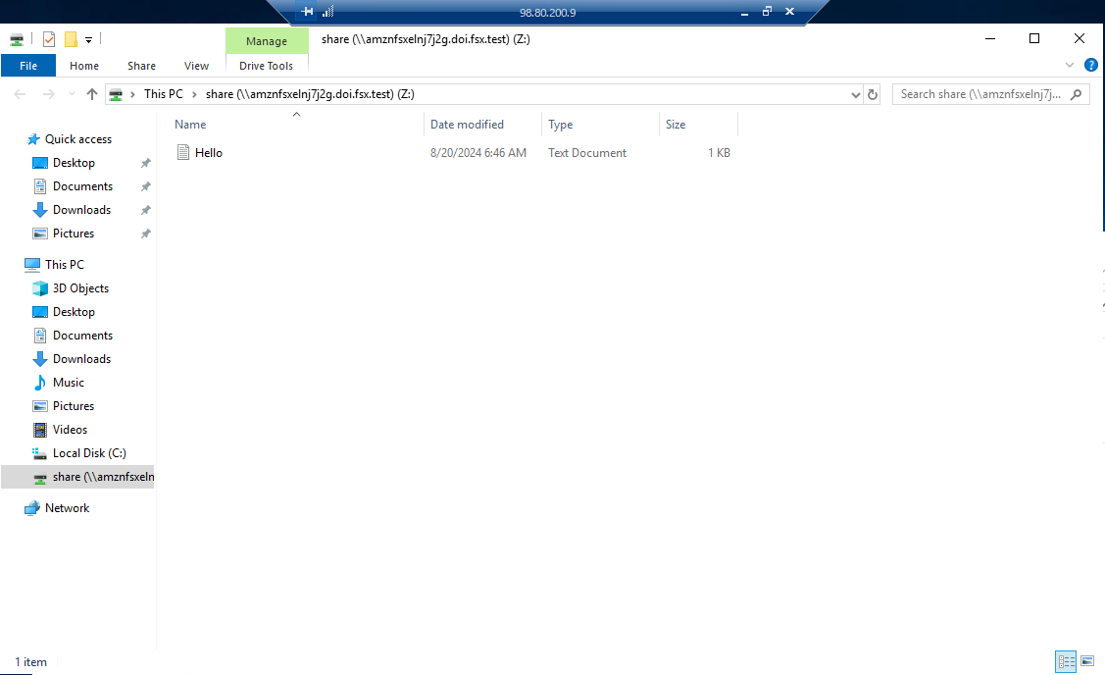Viewport: 1105px width, 675px height.
Task: Restore down the remote desktop session
Action: [767, 12]
